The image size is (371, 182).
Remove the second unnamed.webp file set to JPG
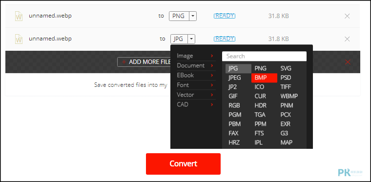pyautogui.click(x=347, y=39)
